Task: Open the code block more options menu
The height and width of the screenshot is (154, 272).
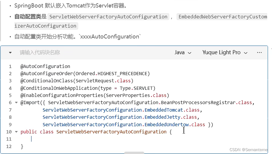Action: pyautogui.click(x=259, y=52)
